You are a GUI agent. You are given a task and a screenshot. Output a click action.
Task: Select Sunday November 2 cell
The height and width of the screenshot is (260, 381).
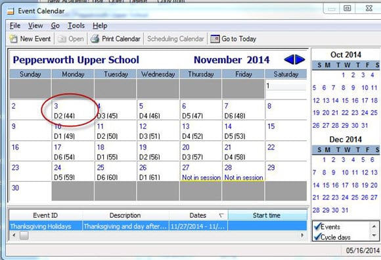[30, 110]
